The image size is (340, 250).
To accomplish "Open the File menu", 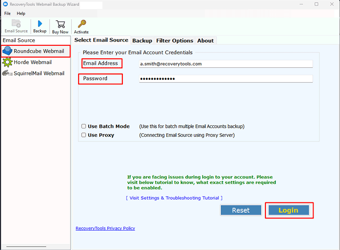I will click(x=7, y=13).
